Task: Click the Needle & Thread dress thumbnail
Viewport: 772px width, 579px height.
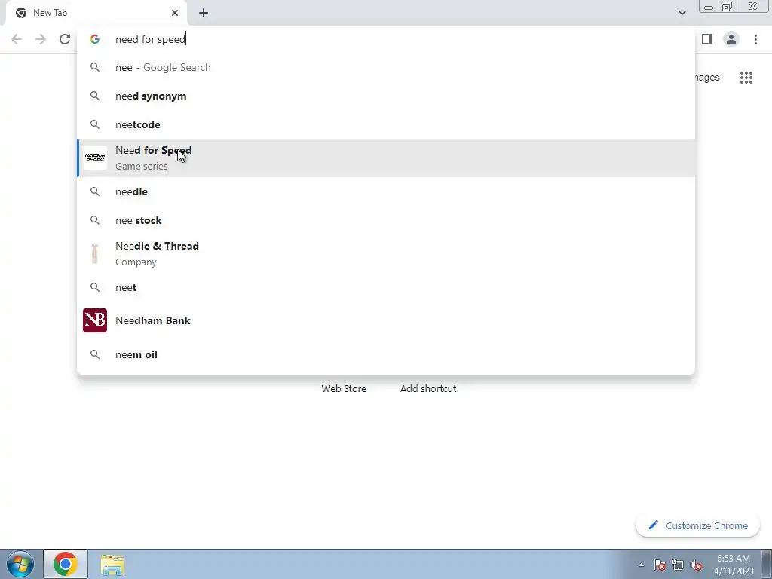Action: click(95, 253)
